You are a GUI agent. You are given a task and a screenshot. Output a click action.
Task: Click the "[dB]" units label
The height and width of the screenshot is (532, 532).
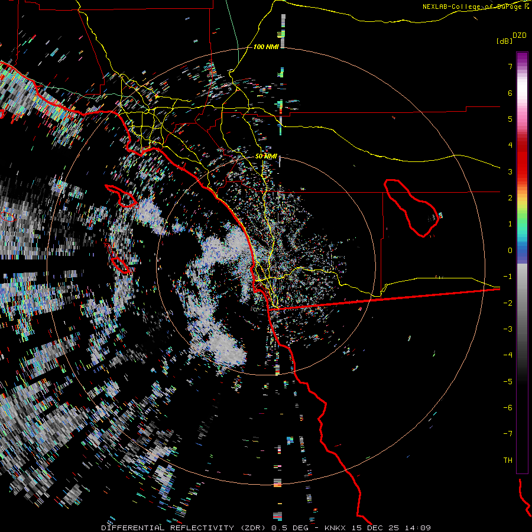(504, 41)
